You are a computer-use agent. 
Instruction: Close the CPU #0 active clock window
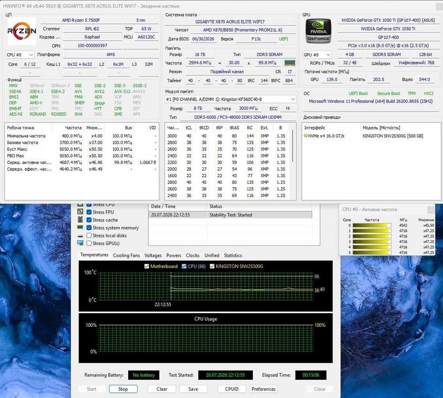point(431,210)
